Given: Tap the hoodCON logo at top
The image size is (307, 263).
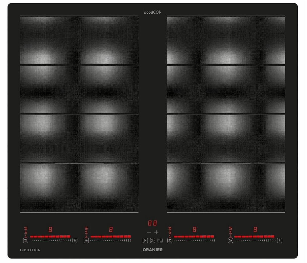Looking at the screenshot, I should click(153, 12).
